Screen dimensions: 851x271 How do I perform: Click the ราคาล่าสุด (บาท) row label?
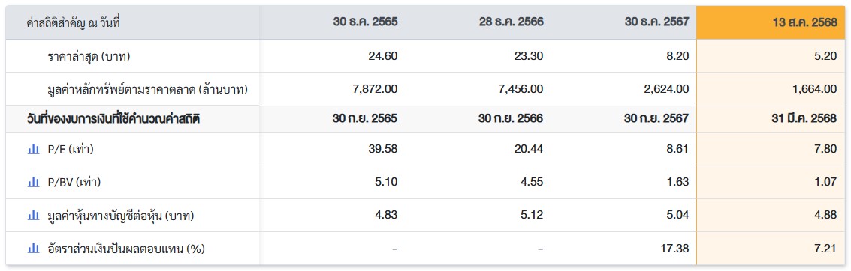[x=89, y=56]
